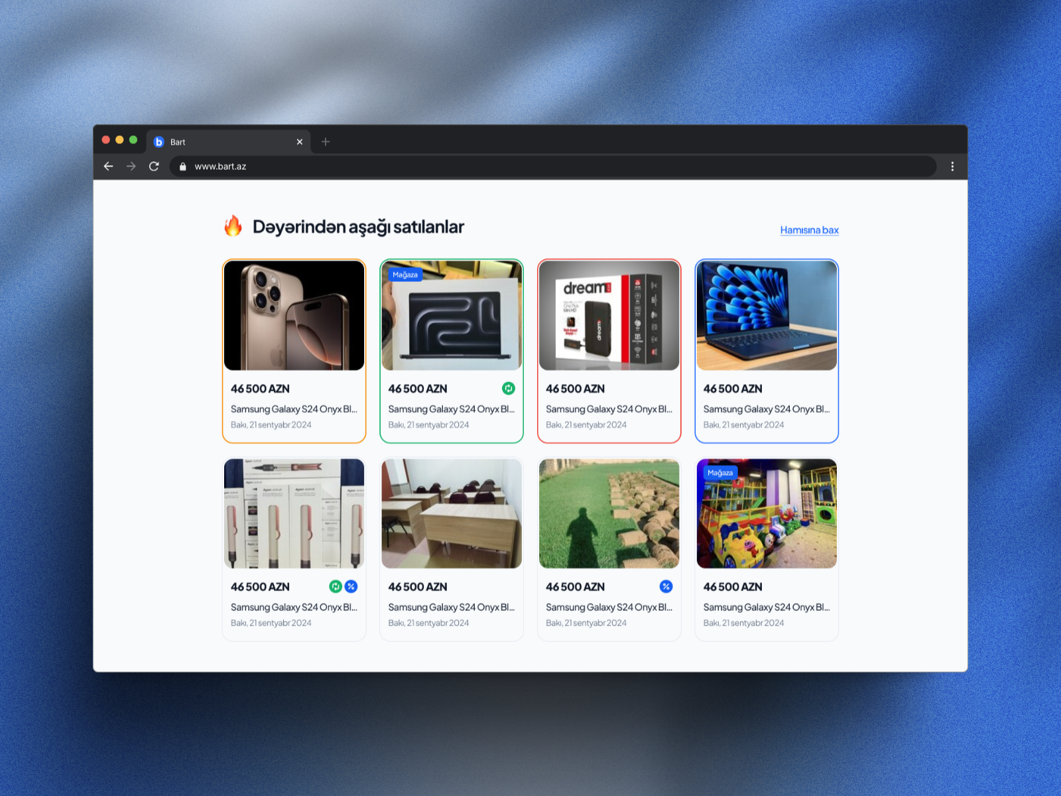
Task: Open a new tab with the plus icon
Action: tap(326, 142)
